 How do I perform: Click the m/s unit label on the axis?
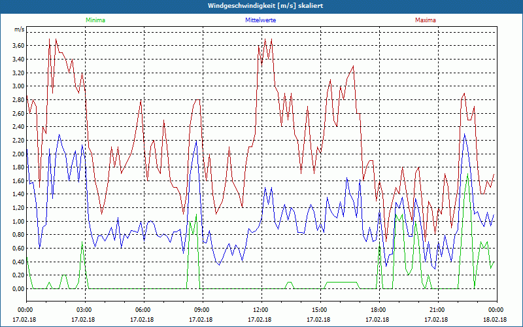pos(19,29)
